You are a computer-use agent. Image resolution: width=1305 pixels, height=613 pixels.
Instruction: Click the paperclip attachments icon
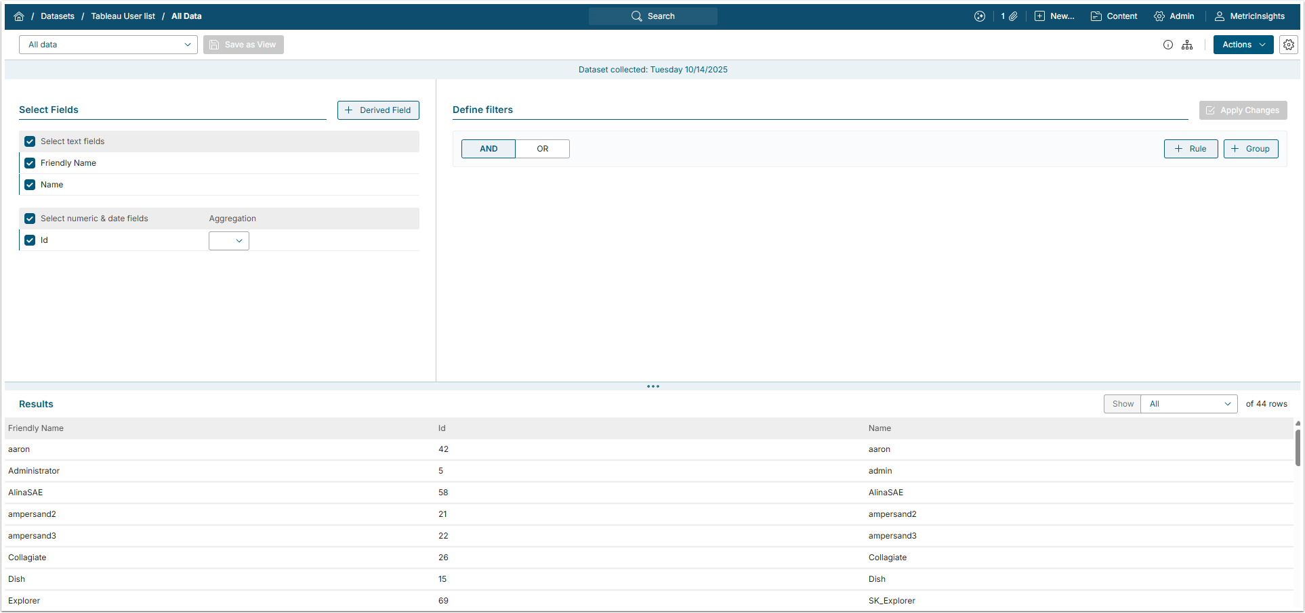1013,16
